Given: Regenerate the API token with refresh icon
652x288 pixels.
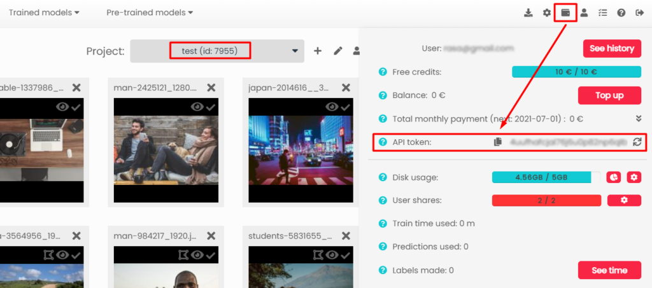Looking at the screenshot, I should (637, 142).
